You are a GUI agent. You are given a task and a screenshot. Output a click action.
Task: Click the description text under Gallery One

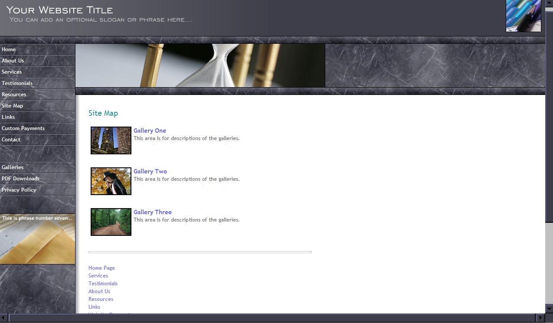187,138
